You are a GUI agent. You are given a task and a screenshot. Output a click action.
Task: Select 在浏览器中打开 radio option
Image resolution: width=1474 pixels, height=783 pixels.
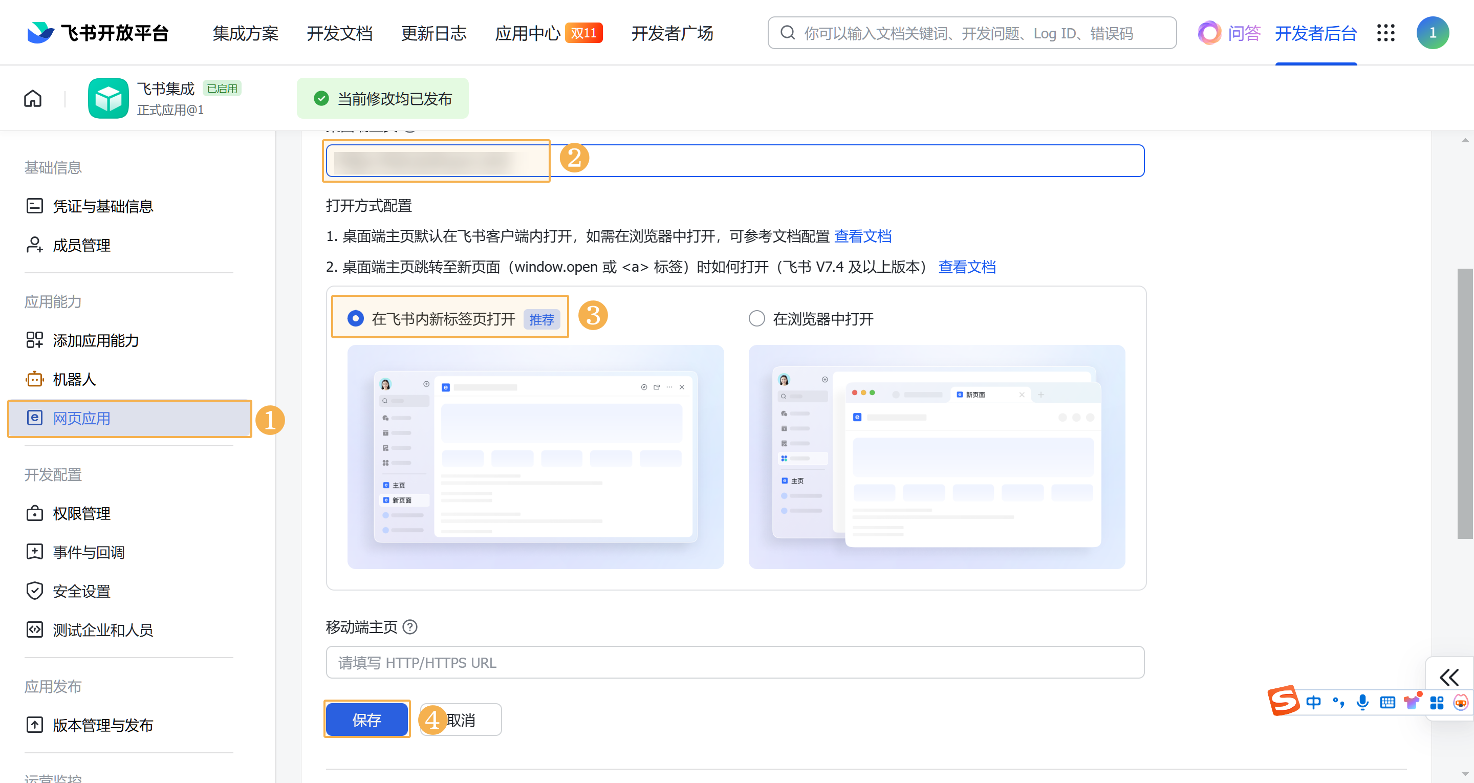click(x=756, y=319)
